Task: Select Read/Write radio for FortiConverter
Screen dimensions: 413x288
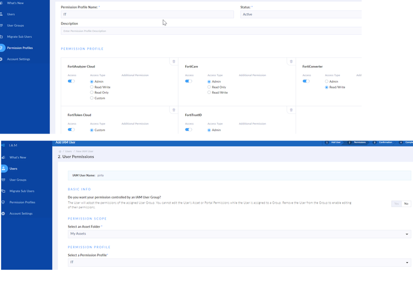Action: [327, 87]
